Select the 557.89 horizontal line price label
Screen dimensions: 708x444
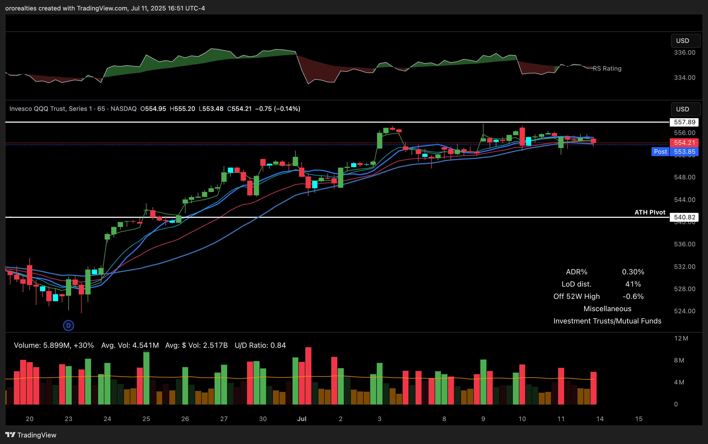pos(684,122)
